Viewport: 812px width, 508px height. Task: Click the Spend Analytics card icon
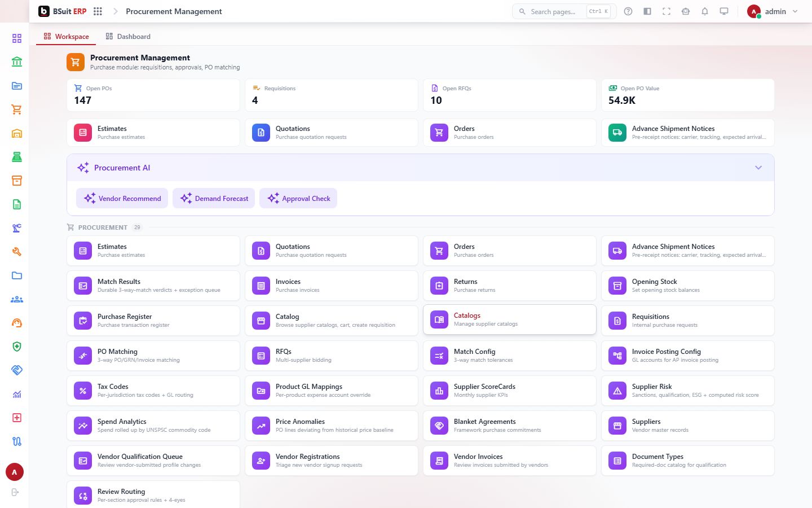tap(83, 426)
